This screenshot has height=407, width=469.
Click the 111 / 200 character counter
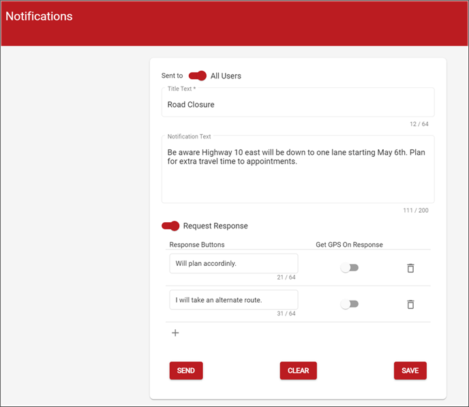pos(415,210)
